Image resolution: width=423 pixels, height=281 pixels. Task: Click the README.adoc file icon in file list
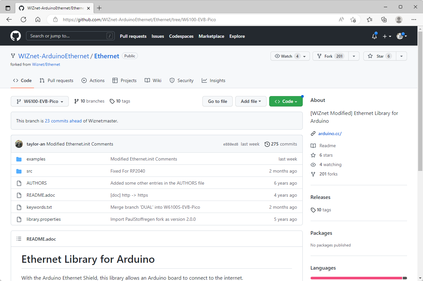[19, 195]
